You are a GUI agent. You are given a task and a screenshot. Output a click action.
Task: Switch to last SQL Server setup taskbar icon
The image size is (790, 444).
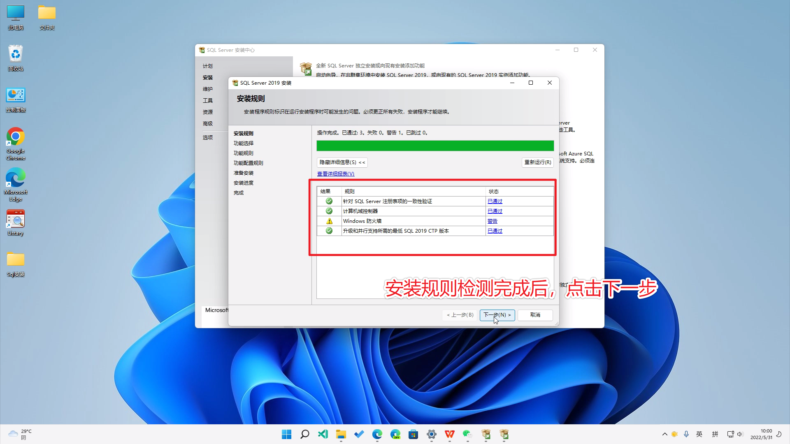(x=504, y=434)
